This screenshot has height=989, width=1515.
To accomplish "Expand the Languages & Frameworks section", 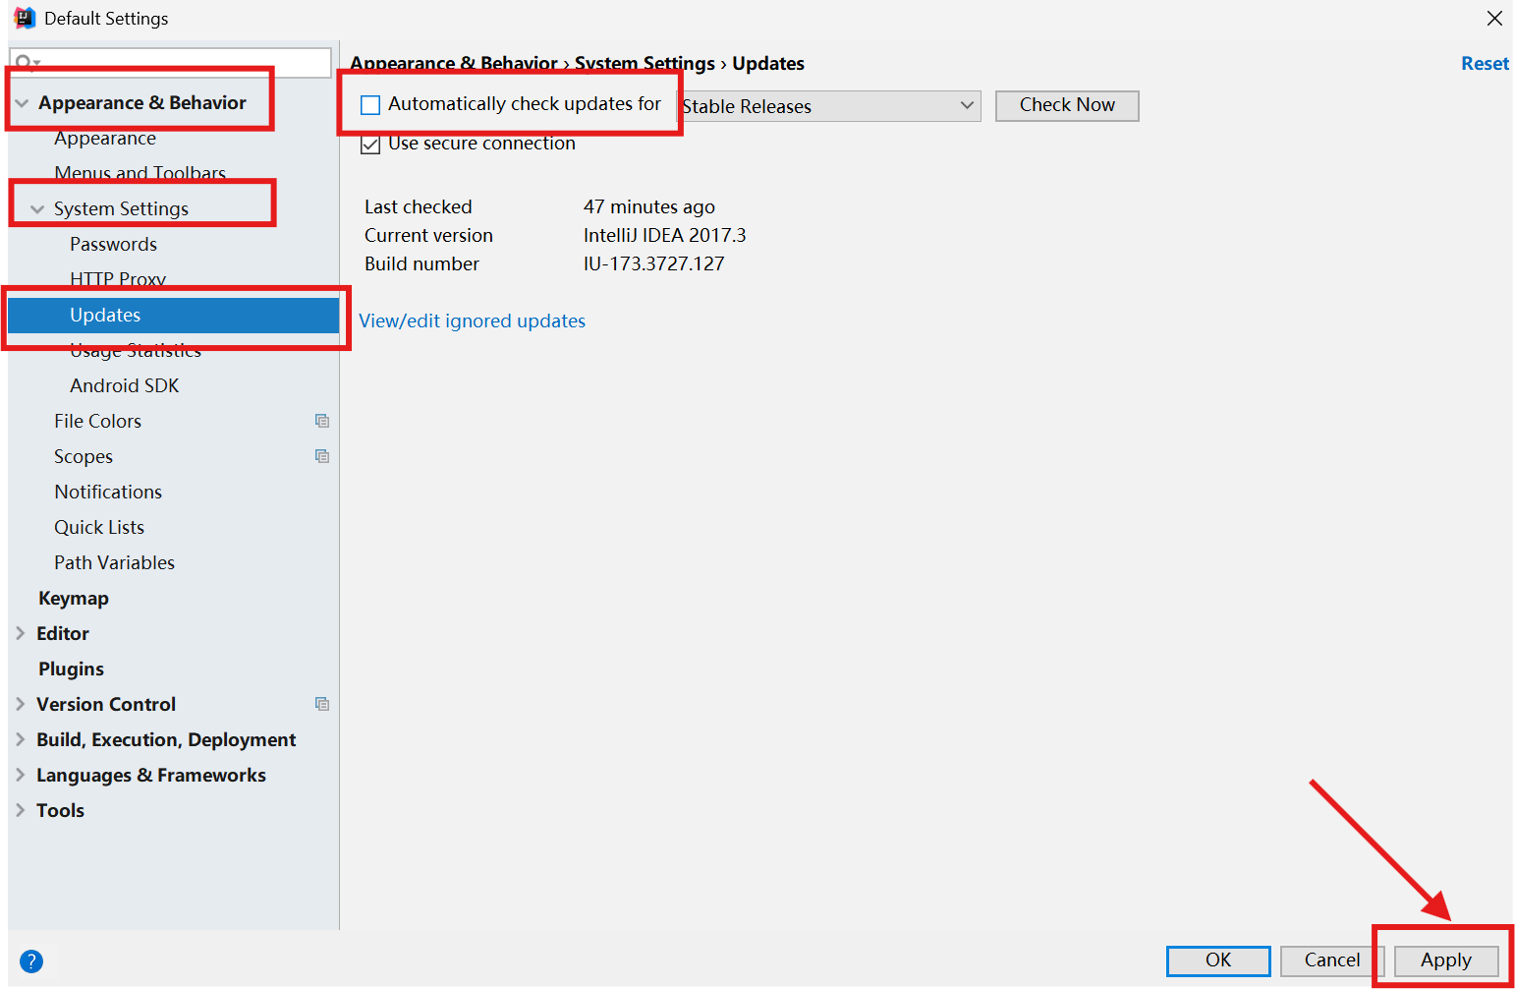I will coord(21,775).
